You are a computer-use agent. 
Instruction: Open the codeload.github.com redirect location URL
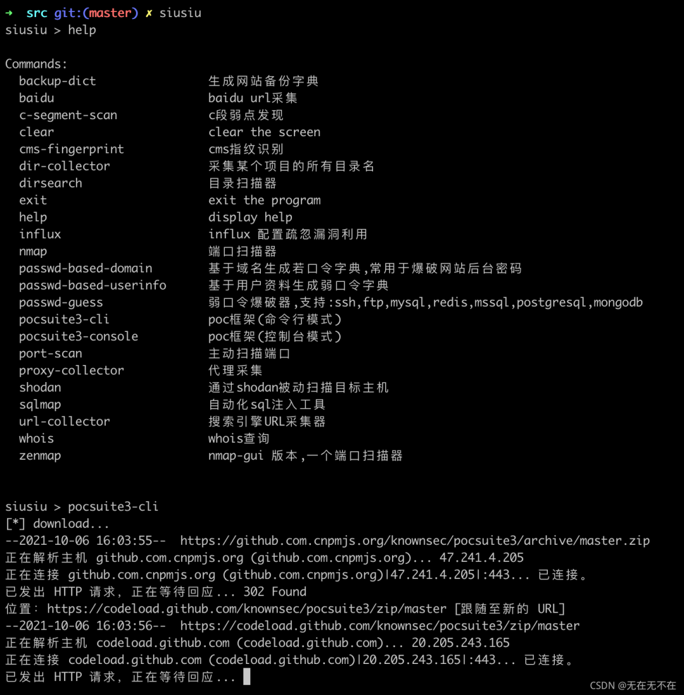[x=247, y=609]
